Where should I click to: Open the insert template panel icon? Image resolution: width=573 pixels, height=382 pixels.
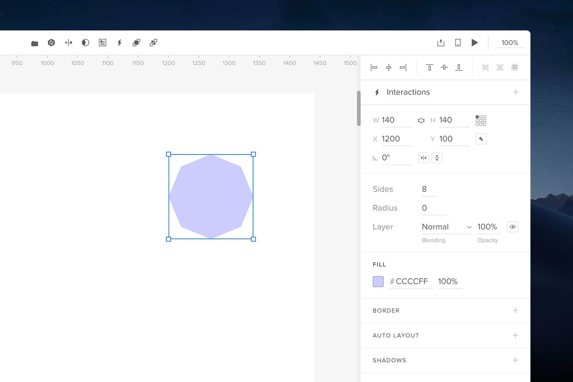click(x=102, y=43)
